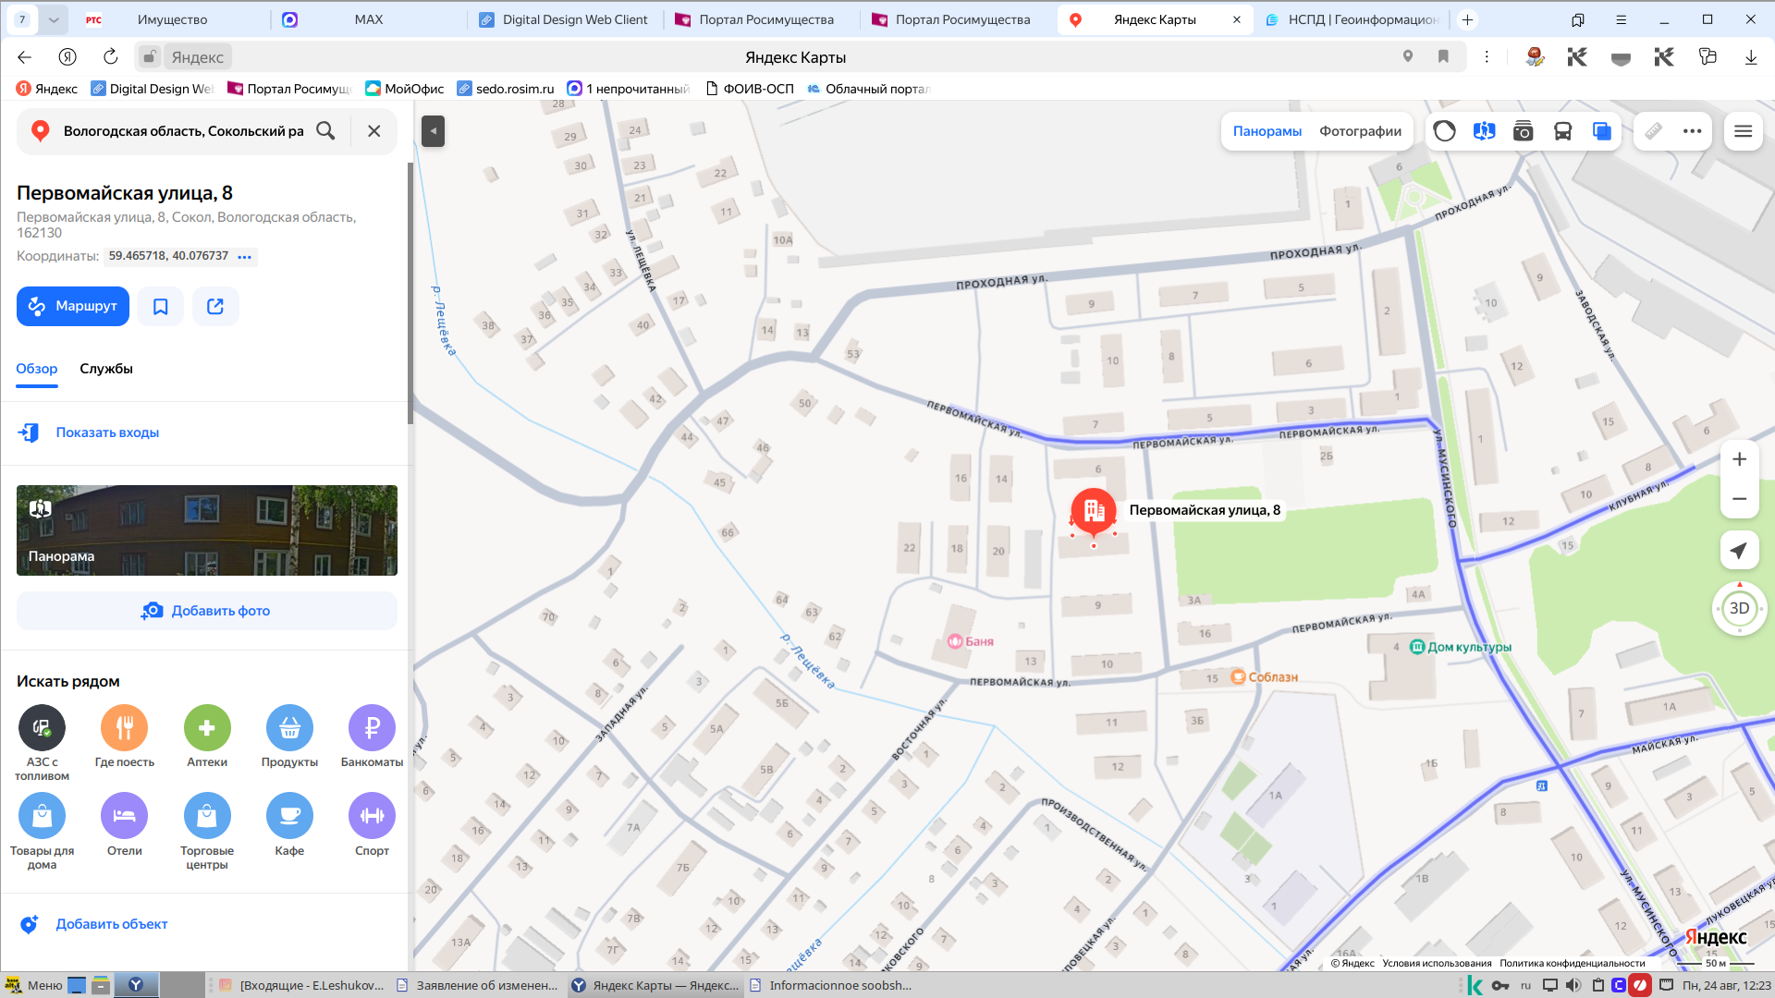
Task: Toggle public transport layer
Action: [x=1562, y=131]
